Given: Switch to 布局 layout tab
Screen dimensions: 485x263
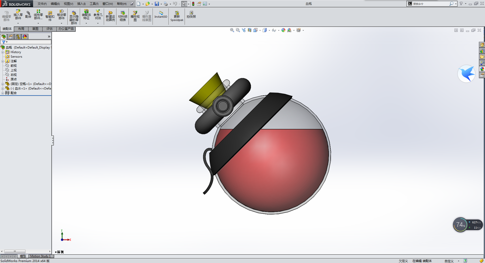Looking at the screenshot, I should click(x=21, y=29).
